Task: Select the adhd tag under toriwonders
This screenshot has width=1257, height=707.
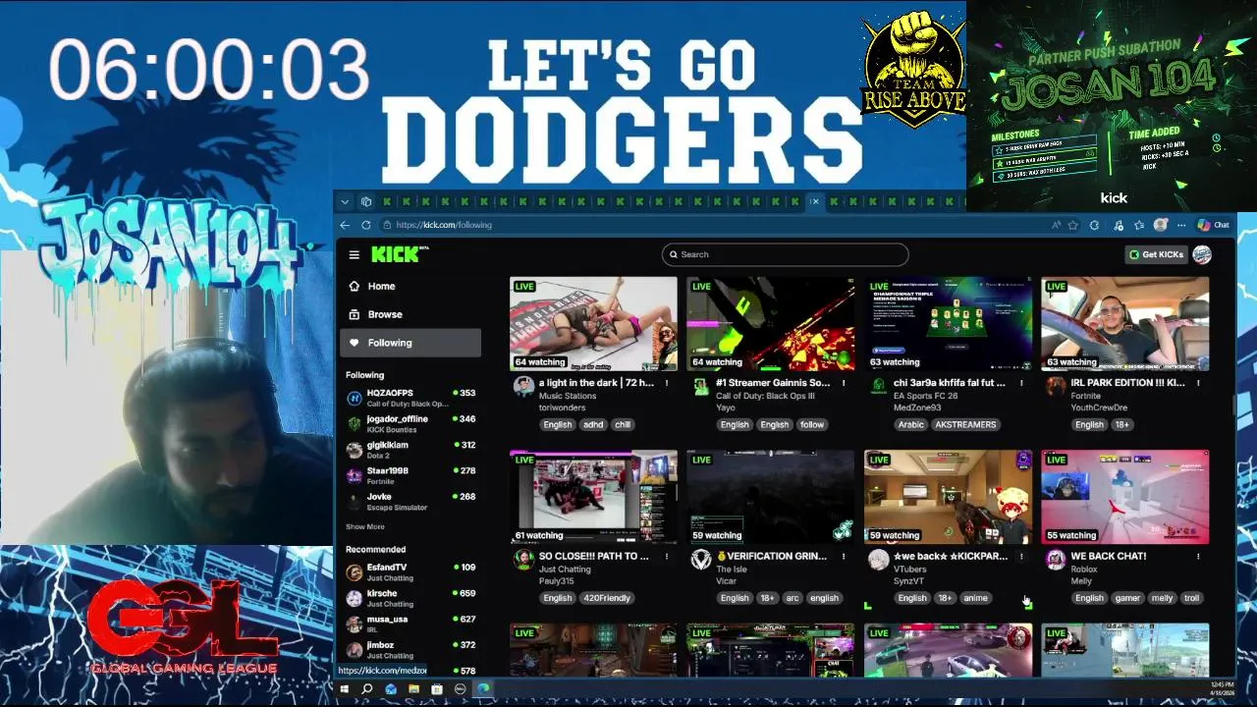Action: [593, 425]
